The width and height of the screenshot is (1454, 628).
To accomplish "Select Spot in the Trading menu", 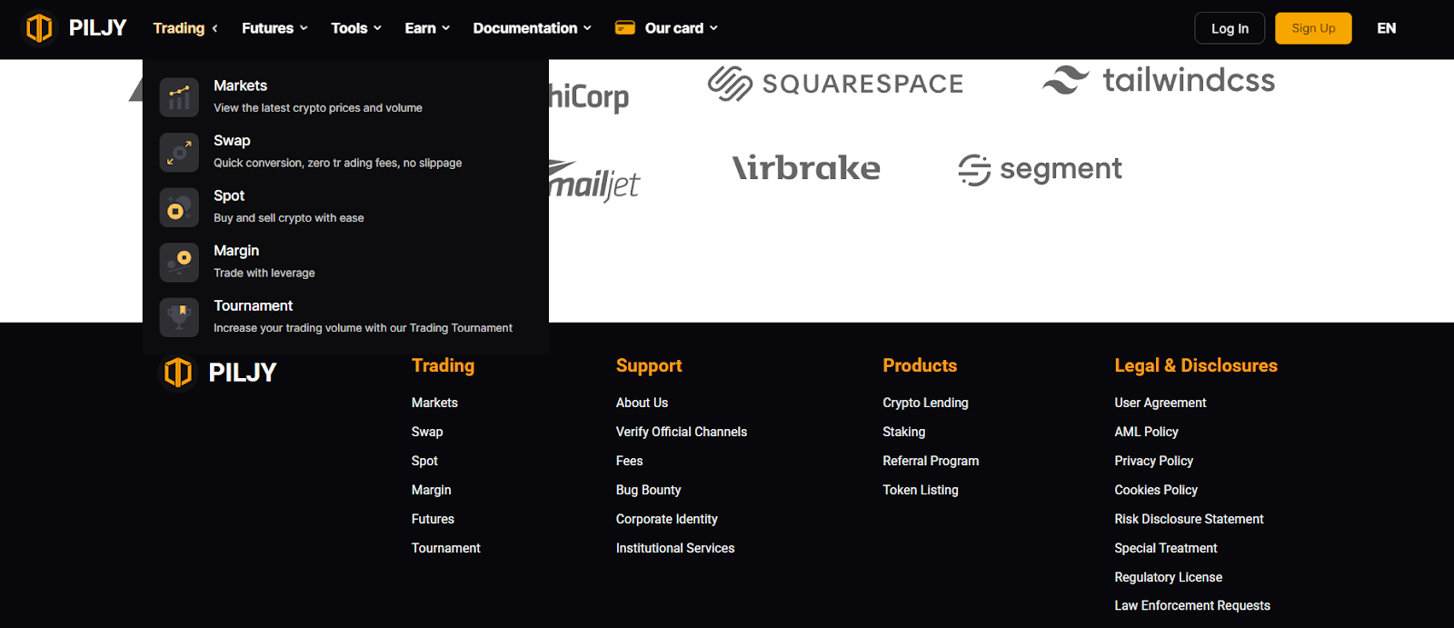I will tap(345, 206).
